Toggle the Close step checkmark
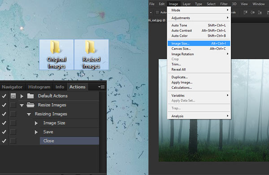 click(x=4, y=141)
